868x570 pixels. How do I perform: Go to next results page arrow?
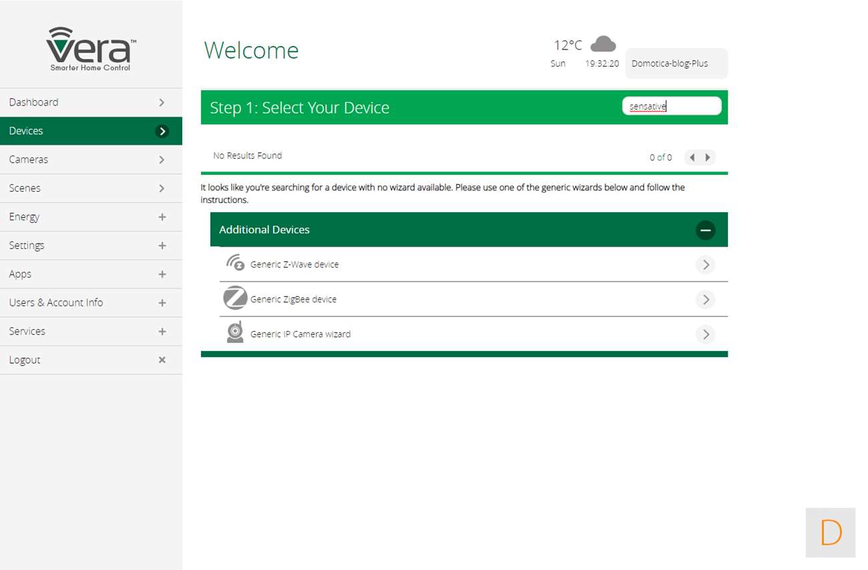coord(708,158)
